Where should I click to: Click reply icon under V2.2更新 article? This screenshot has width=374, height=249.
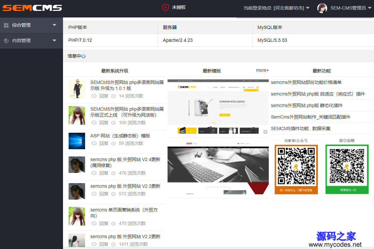coord(94,244)
